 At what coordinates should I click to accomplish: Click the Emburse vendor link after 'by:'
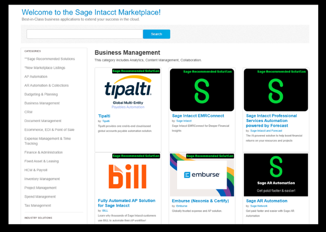(182, 206)
